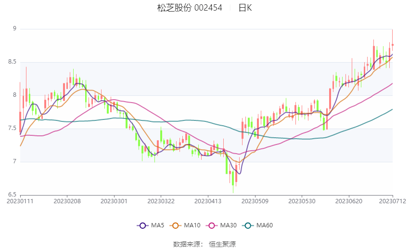The image size is (409, 249).
Task: Disable MA60 line via label text
Action: click(265, 225)
